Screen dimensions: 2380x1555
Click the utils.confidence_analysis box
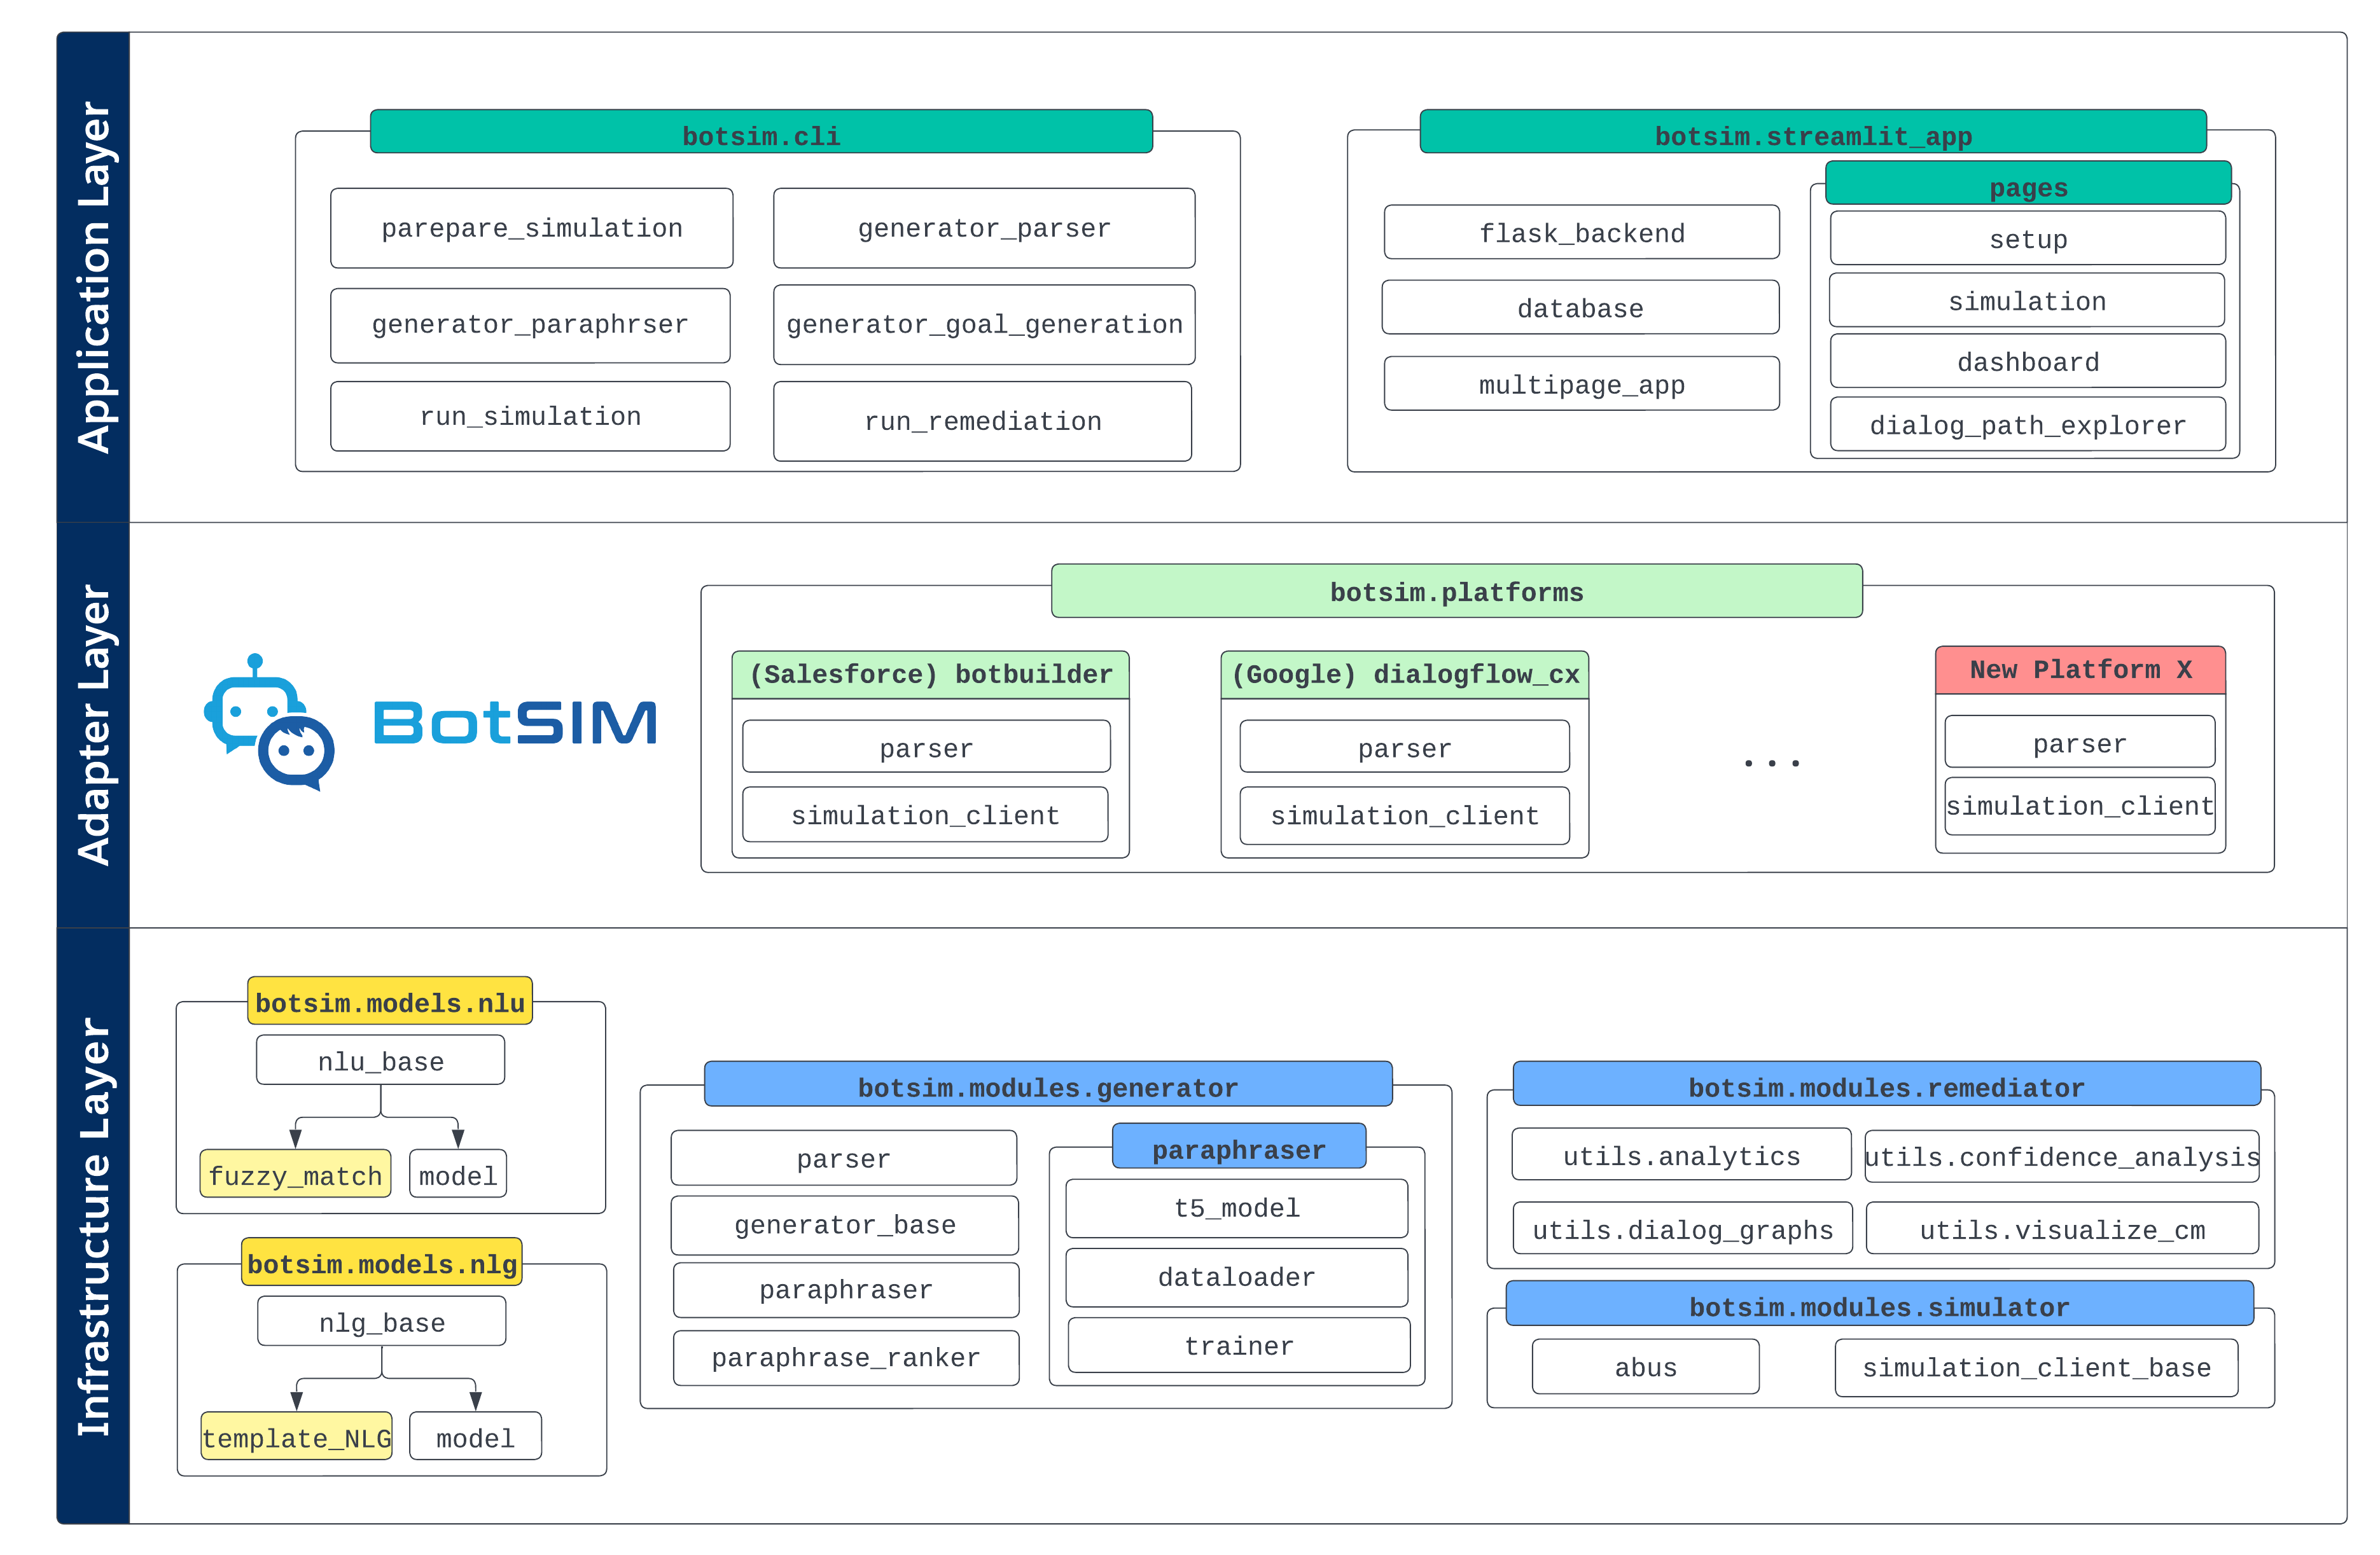2062,1157
